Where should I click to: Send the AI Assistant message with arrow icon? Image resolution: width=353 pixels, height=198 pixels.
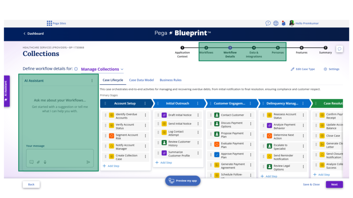pos(88,162)
